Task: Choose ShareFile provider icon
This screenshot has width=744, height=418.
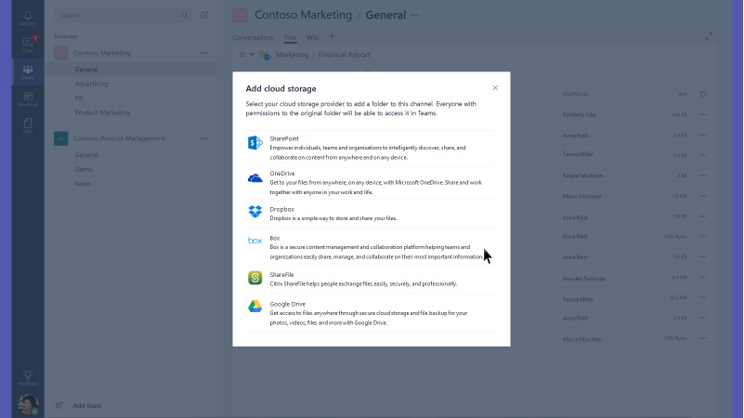Action: (x=255, y=278)
